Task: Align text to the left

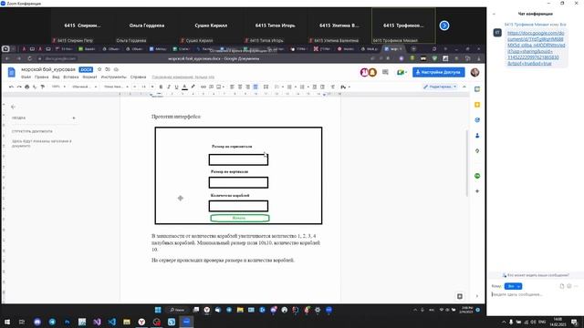Action: coord(232,87)
